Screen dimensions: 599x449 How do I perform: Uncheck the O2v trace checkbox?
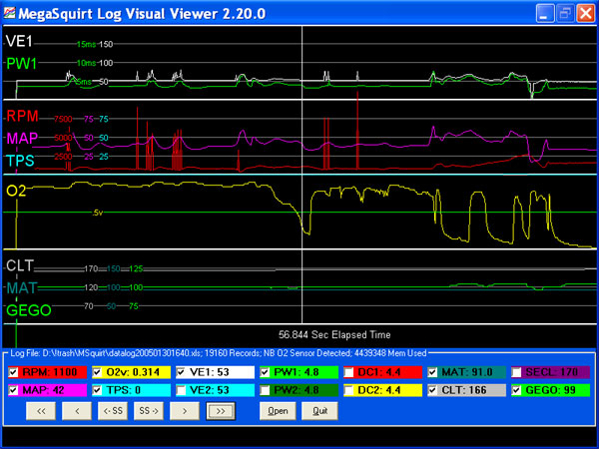(x=97, y=372)
